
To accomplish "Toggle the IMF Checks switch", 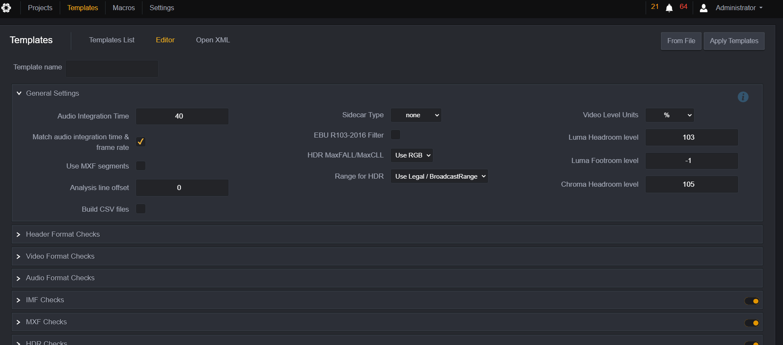I will tap(752, 301).
